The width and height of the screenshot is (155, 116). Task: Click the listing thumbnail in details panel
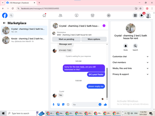(x=131, y=28)
